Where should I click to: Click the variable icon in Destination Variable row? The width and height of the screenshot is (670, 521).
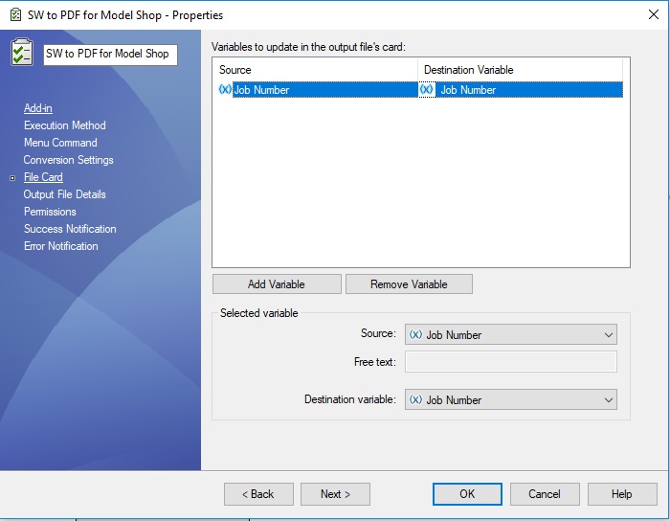tap(427, 89)
